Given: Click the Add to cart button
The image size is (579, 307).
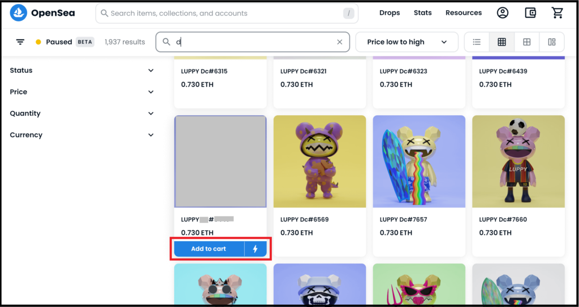Looking at the screenshot, I should point(209,249).
